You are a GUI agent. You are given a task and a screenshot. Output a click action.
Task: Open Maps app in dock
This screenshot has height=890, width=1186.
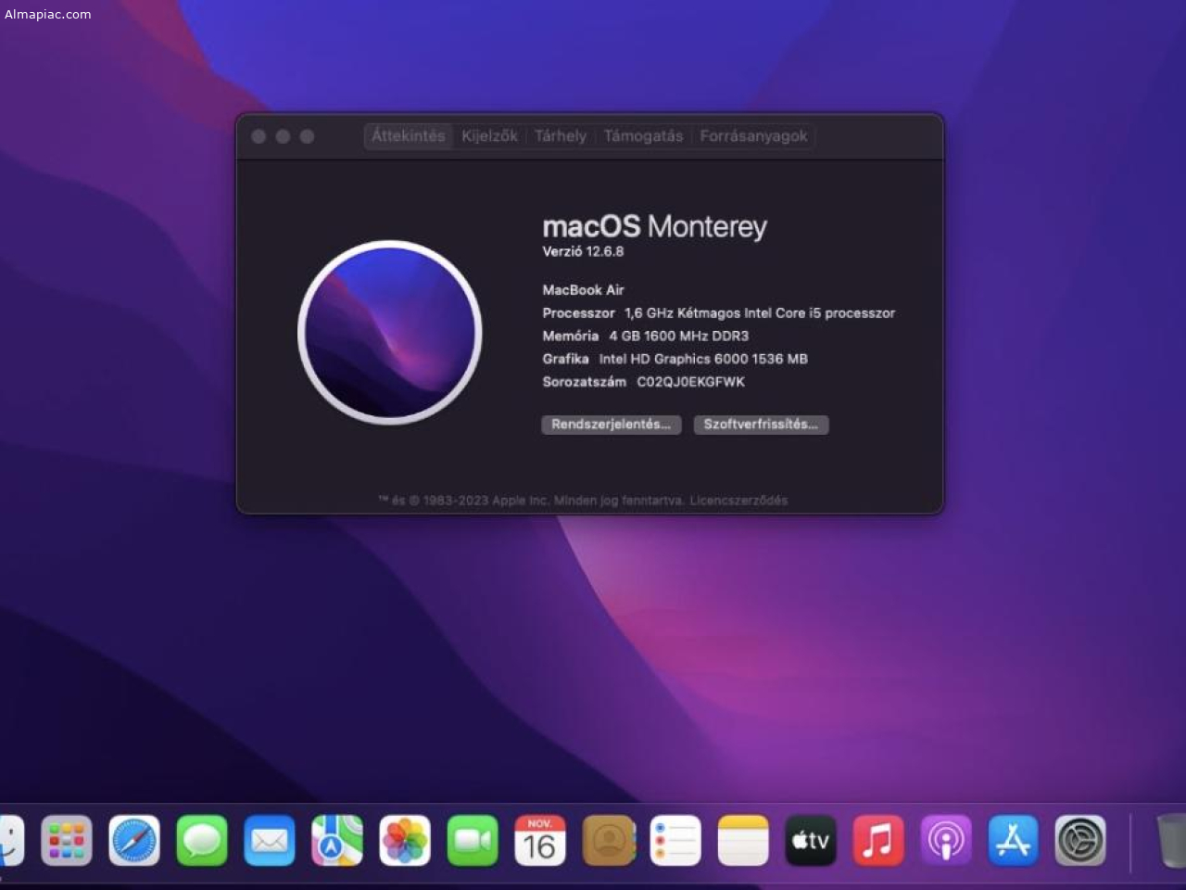tap(337, 840)
